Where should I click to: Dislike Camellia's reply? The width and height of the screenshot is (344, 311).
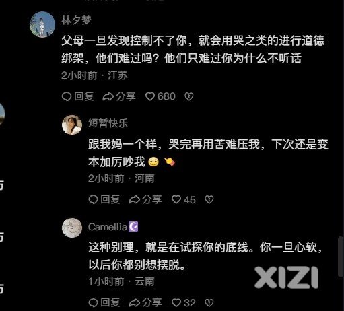point(209,302)
